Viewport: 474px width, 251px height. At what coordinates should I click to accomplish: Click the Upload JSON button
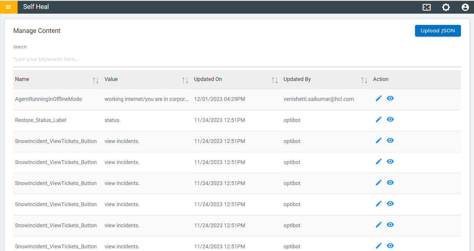(x=438, y=31)
